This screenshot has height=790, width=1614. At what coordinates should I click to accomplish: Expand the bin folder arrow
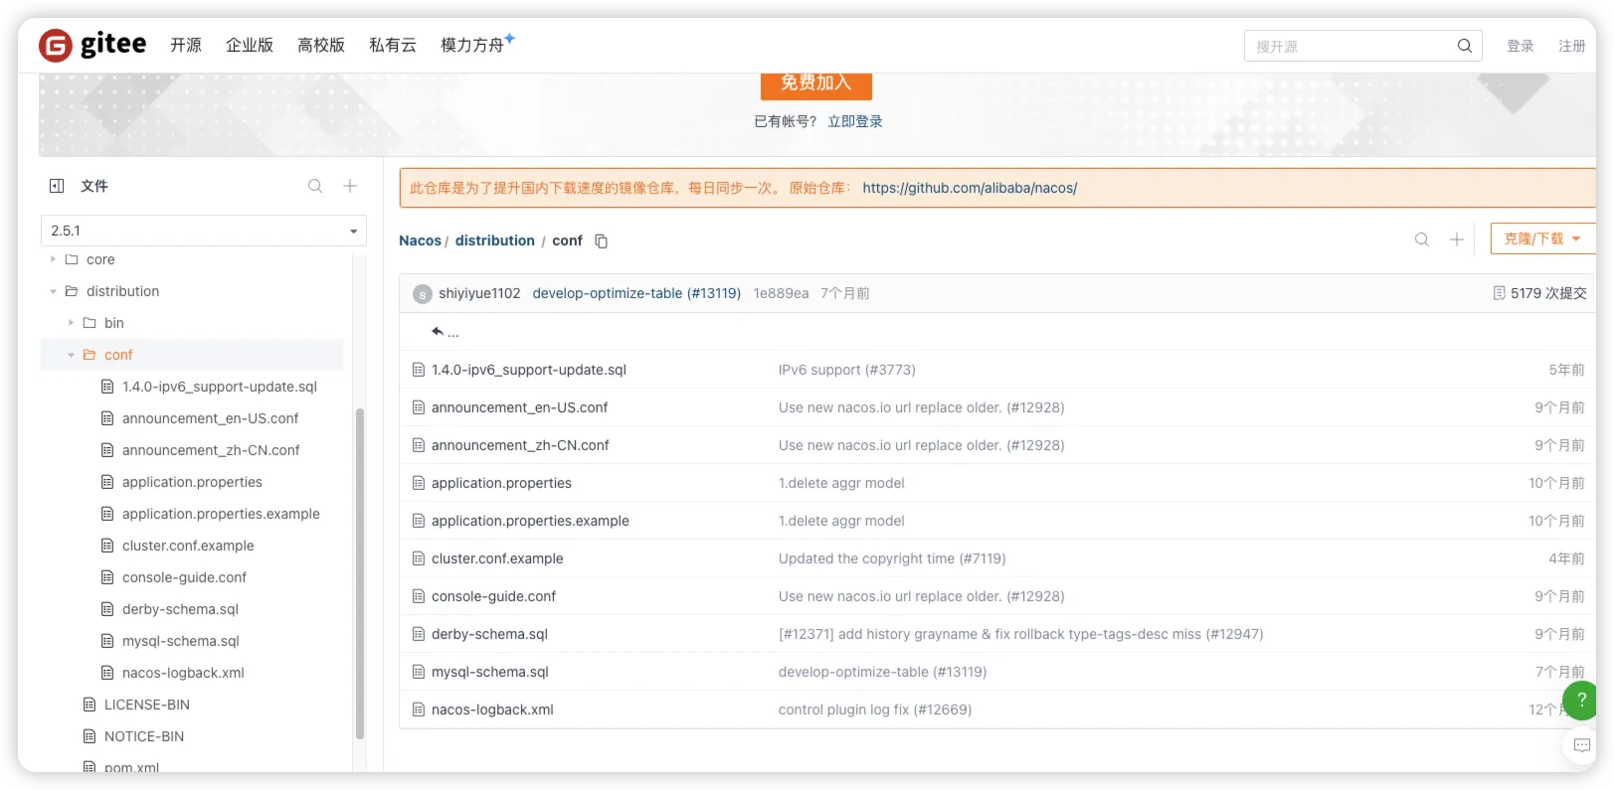(x=72, y=323)
